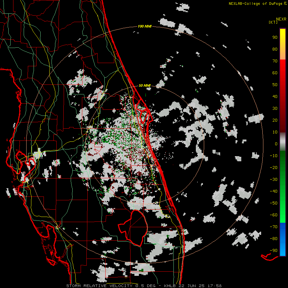
Task: Select the positive 30 scale value
Action: [x=275, y=108]
